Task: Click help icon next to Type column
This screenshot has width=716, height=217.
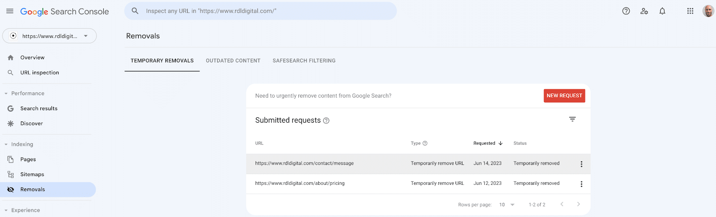Action: tap(425, 143)
